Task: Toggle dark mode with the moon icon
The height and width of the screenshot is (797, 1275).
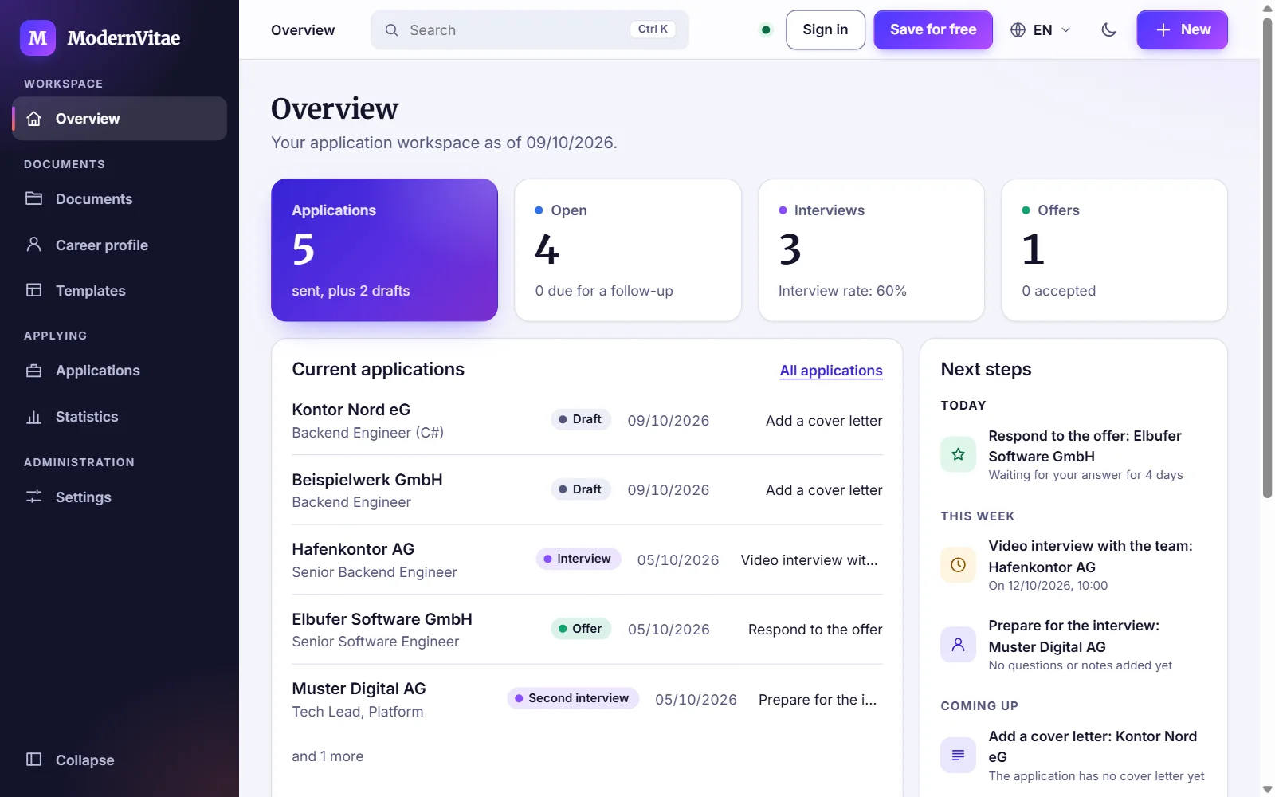Action: (1108, 30)
